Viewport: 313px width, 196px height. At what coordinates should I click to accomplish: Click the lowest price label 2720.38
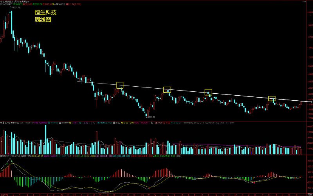pos(151,117)
